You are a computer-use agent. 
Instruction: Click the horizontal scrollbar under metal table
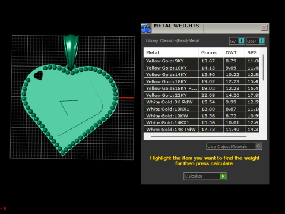pos(198,136)
